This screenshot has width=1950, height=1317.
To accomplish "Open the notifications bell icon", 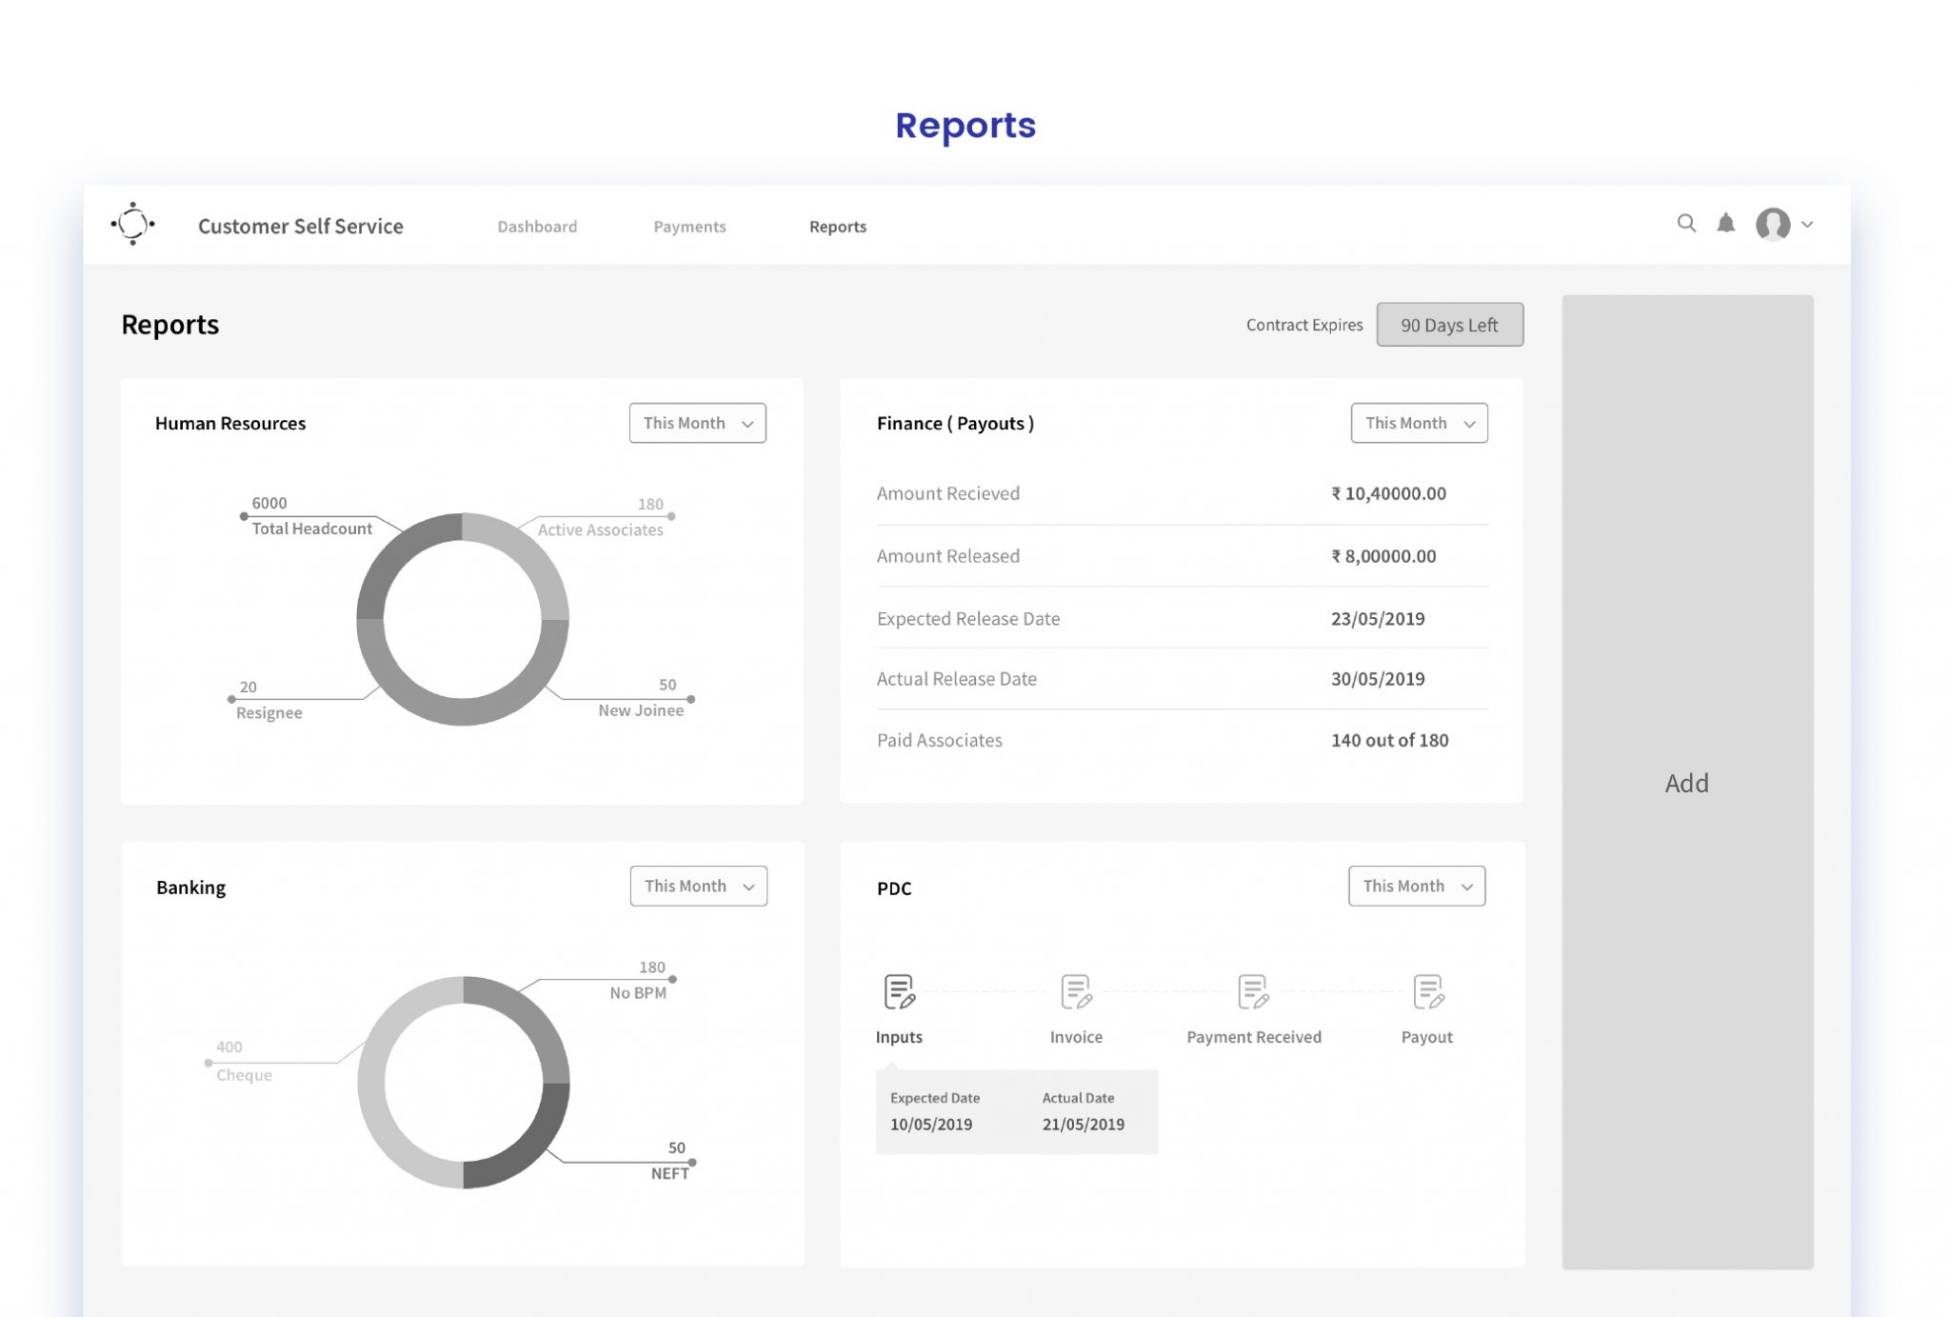I will pyautogui.click(x=1725, y=224).
